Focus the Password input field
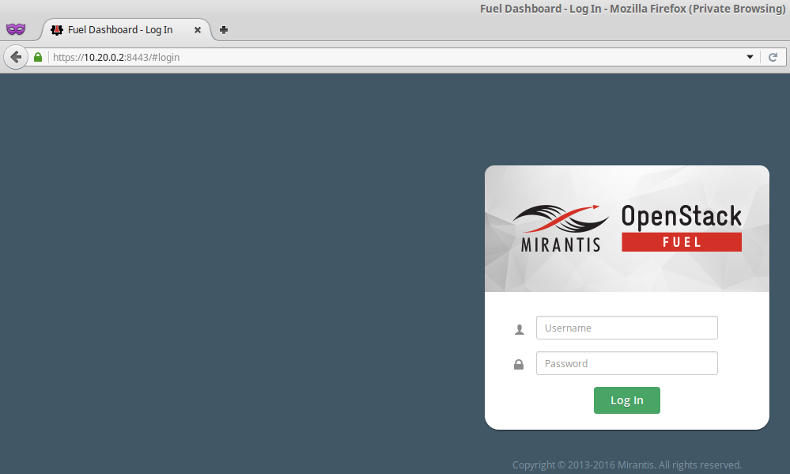This screenshot has height=474, width=790. (x=626, y=363)
